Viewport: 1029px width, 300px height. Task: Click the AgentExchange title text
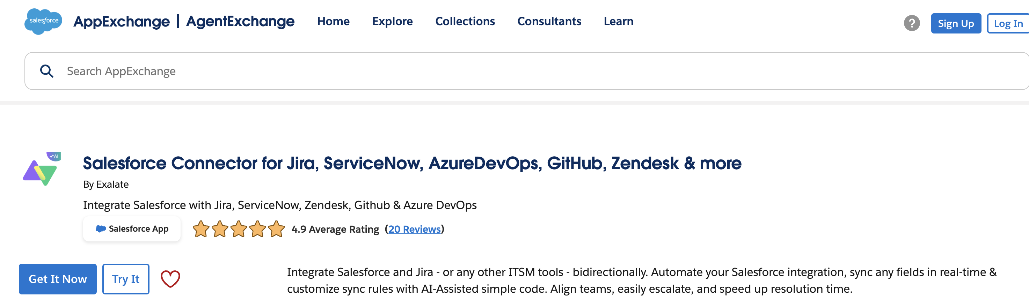[240, 21]
